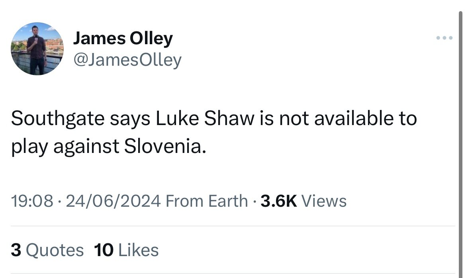Open the three-dot more options menu

pyautogui.click(x=444, y=38)
